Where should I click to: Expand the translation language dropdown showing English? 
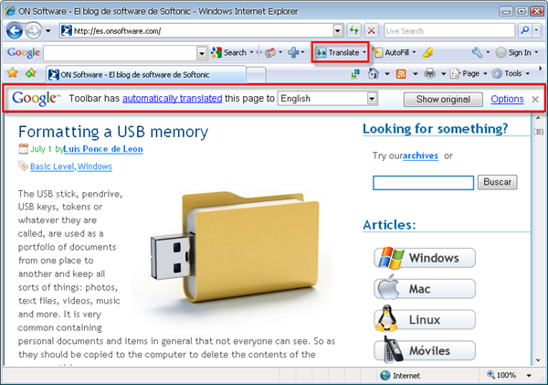click(373, 98)
